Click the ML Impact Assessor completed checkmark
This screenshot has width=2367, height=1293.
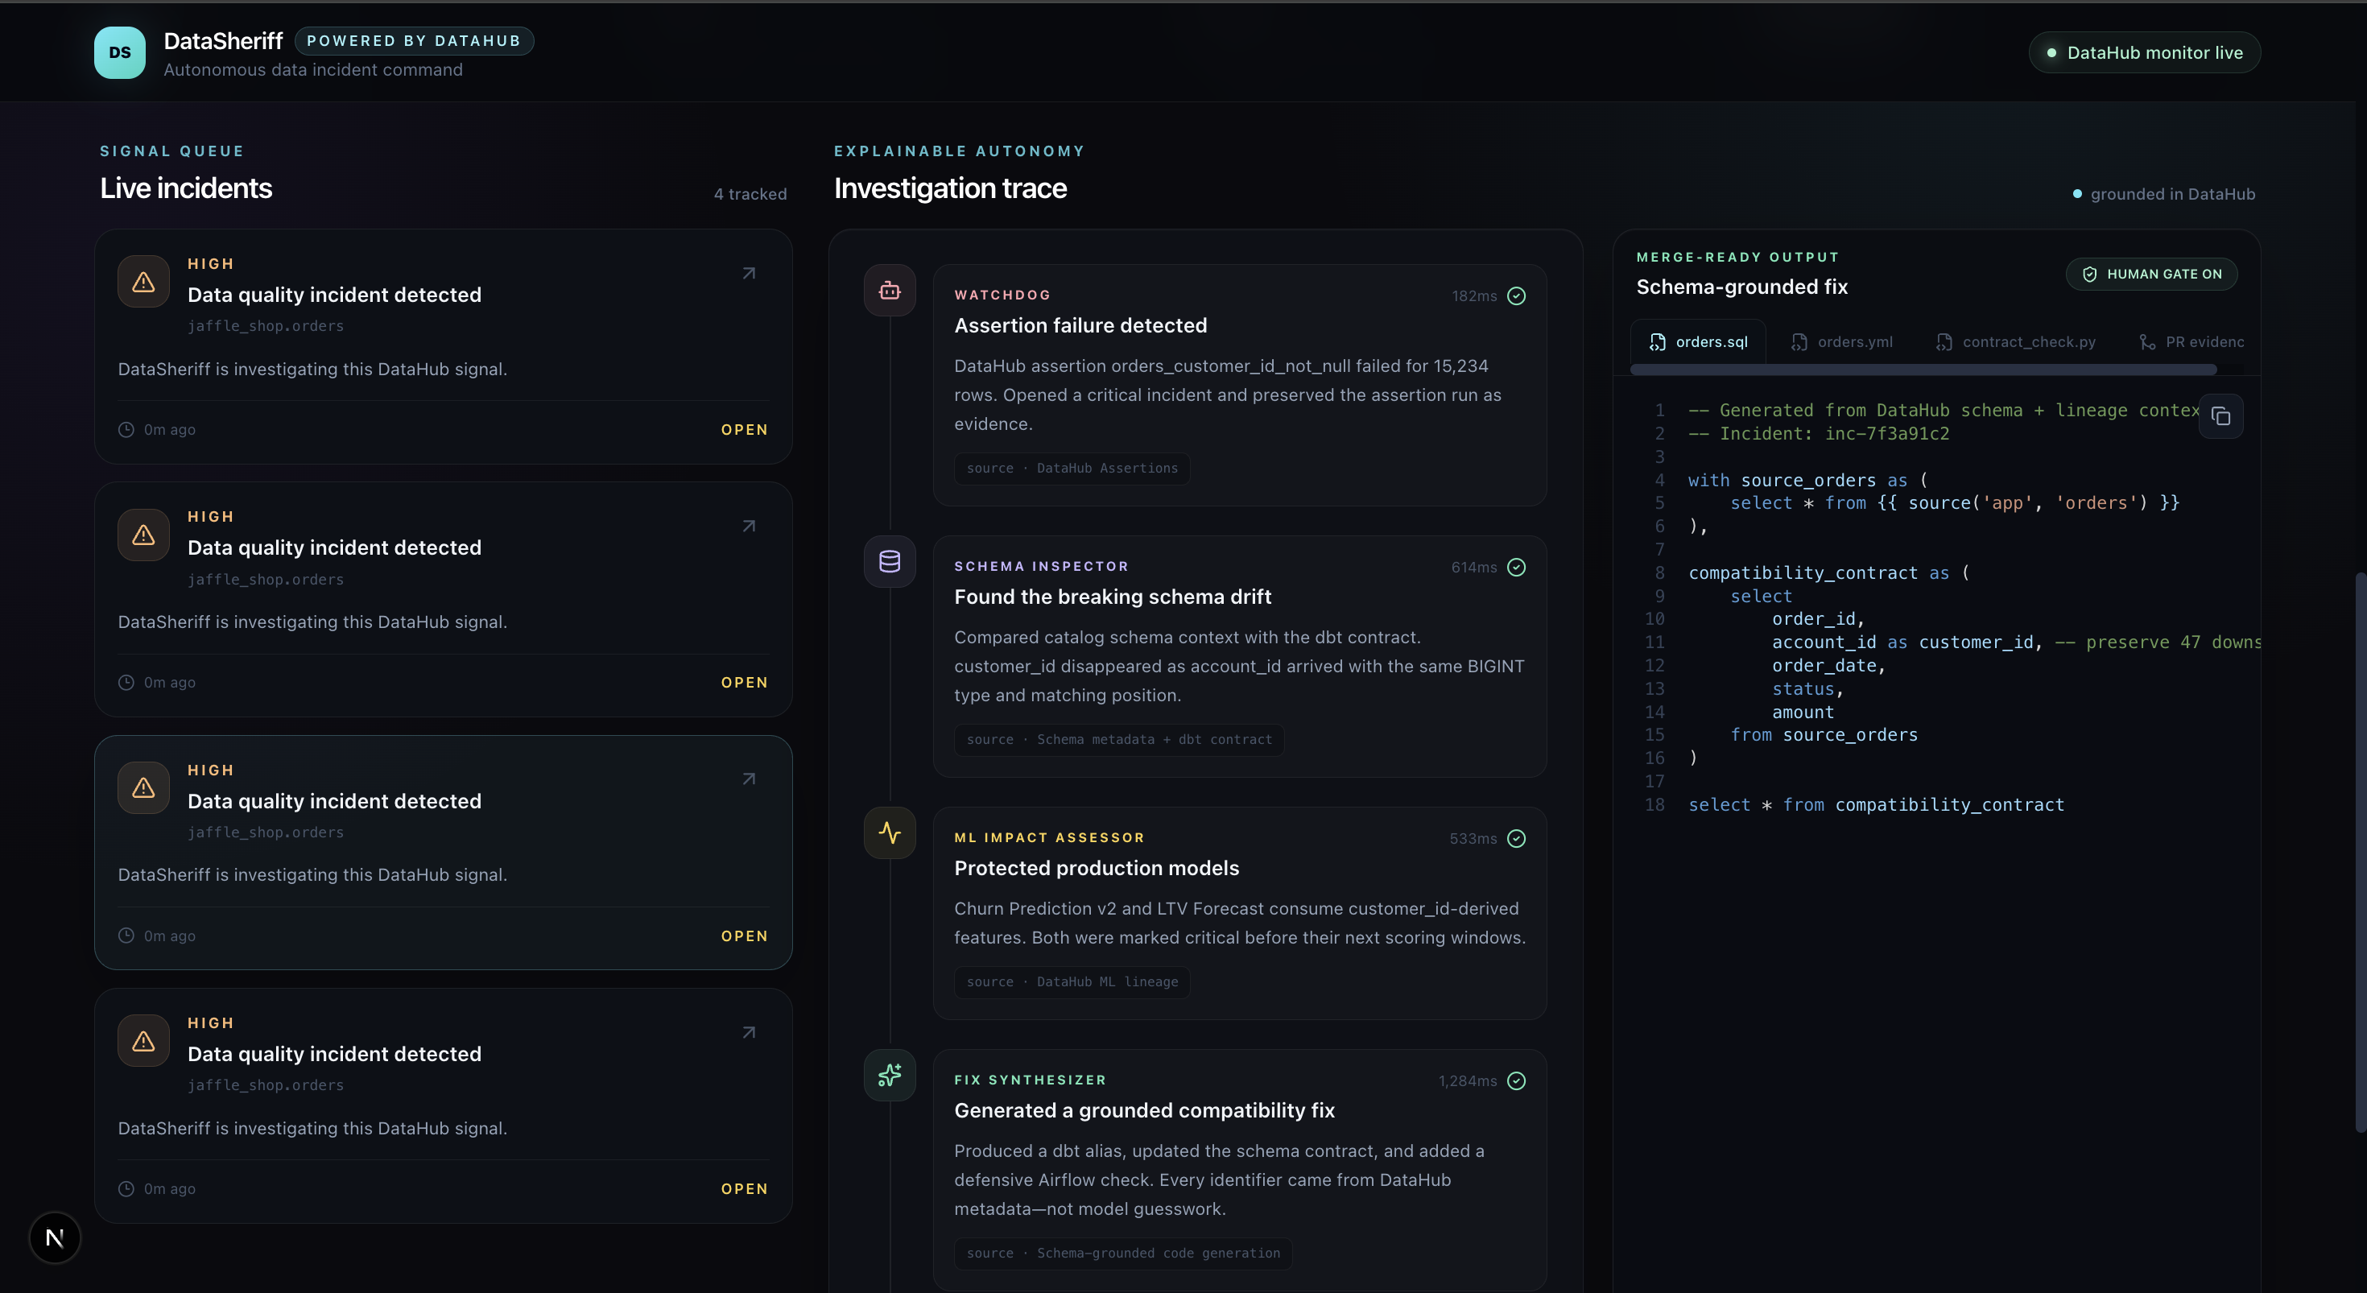[1516, 838]
